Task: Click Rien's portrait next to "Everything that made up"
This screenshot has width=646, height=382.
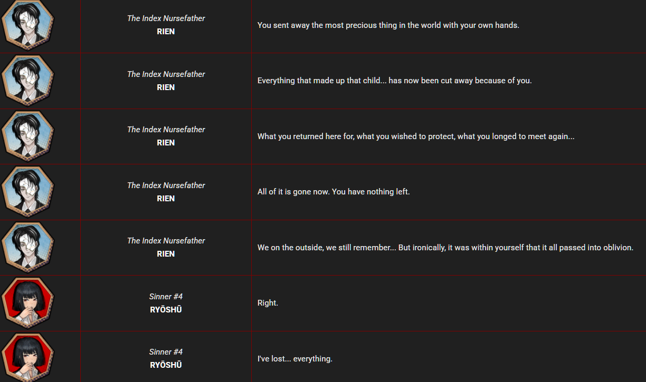Action: [x=28, y=81]
